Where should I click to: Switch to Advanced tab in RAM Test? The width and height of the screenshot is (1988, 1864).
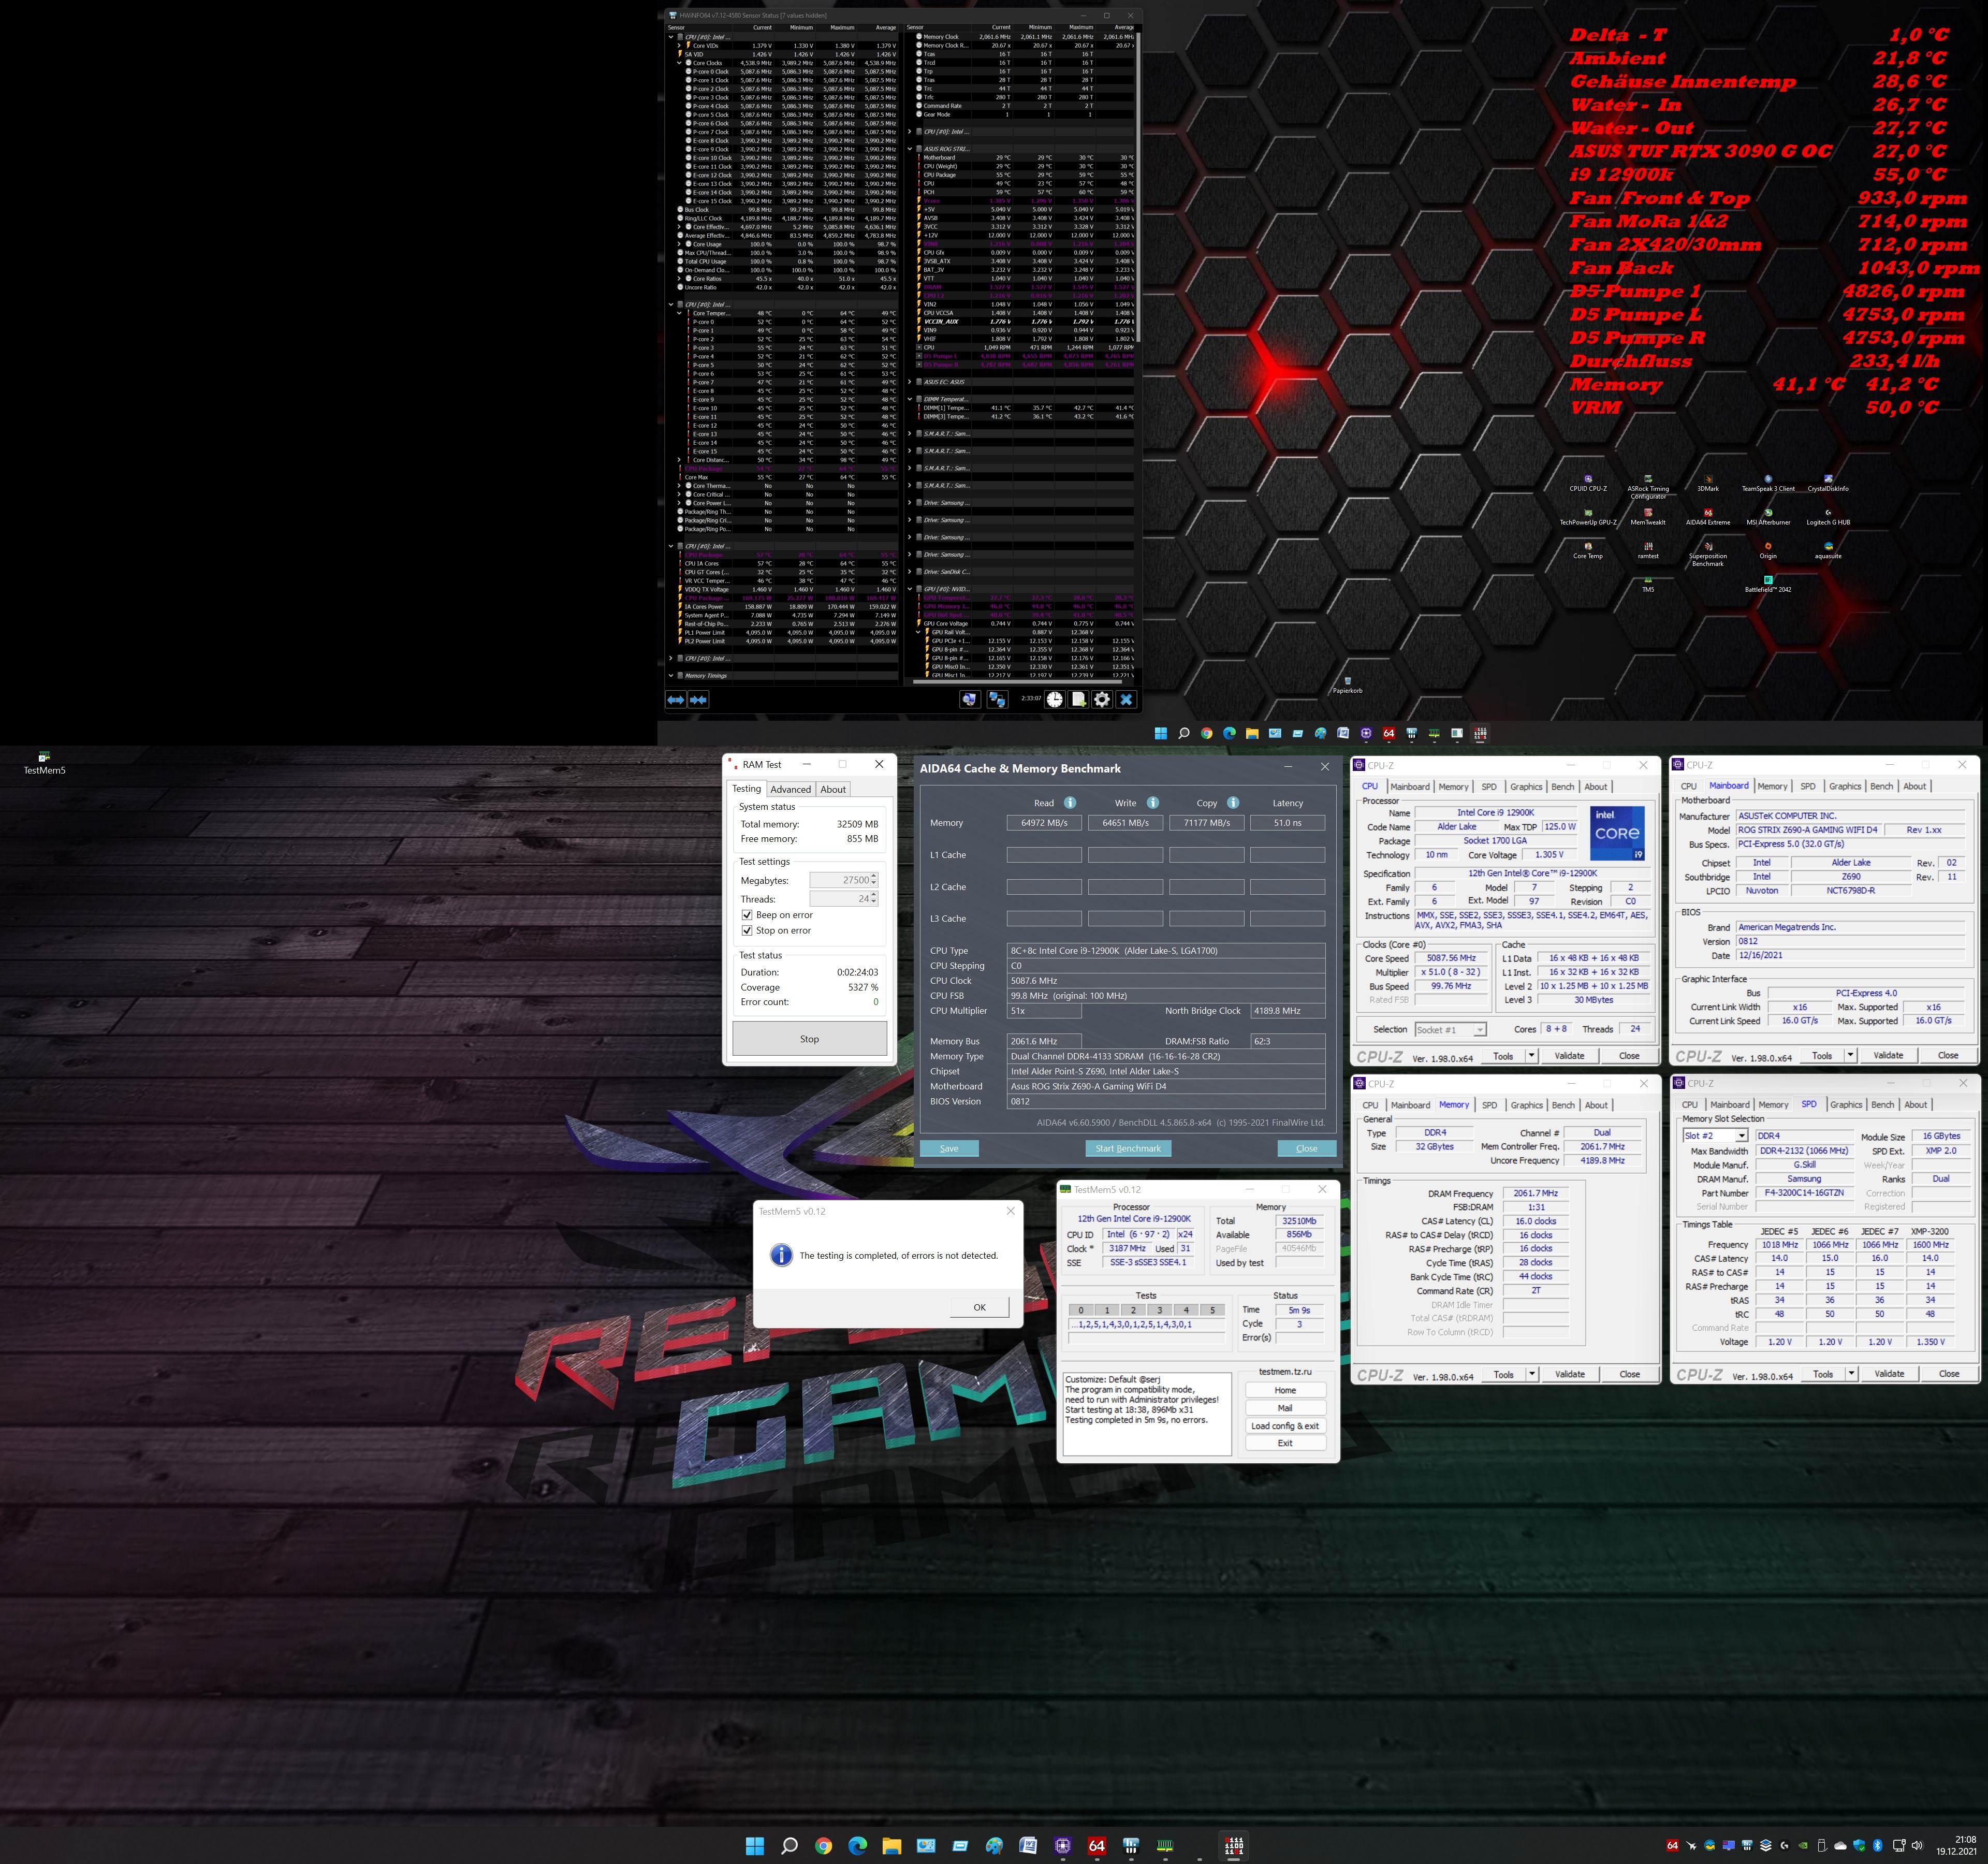click(791, 789)
